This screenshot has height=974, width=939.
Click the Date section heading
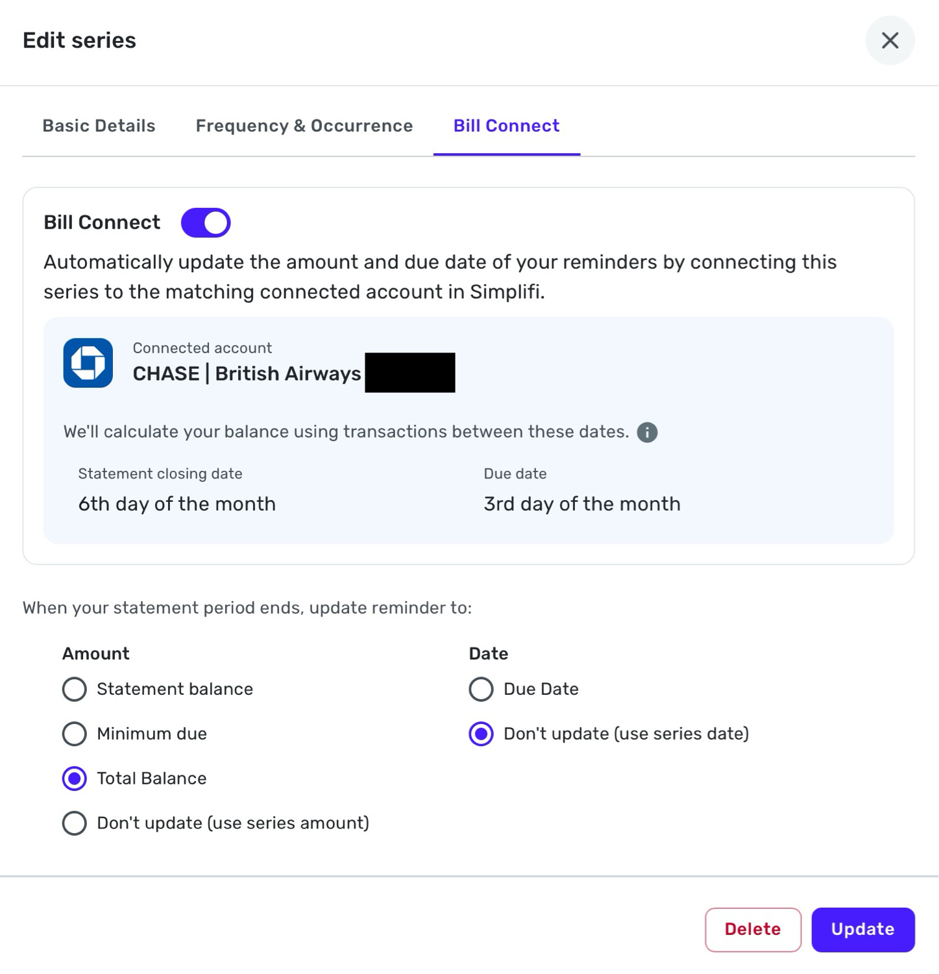(488, 654)
